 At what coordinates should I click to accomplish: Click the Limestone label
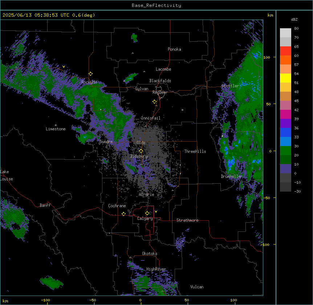click(x=56, y=129)
